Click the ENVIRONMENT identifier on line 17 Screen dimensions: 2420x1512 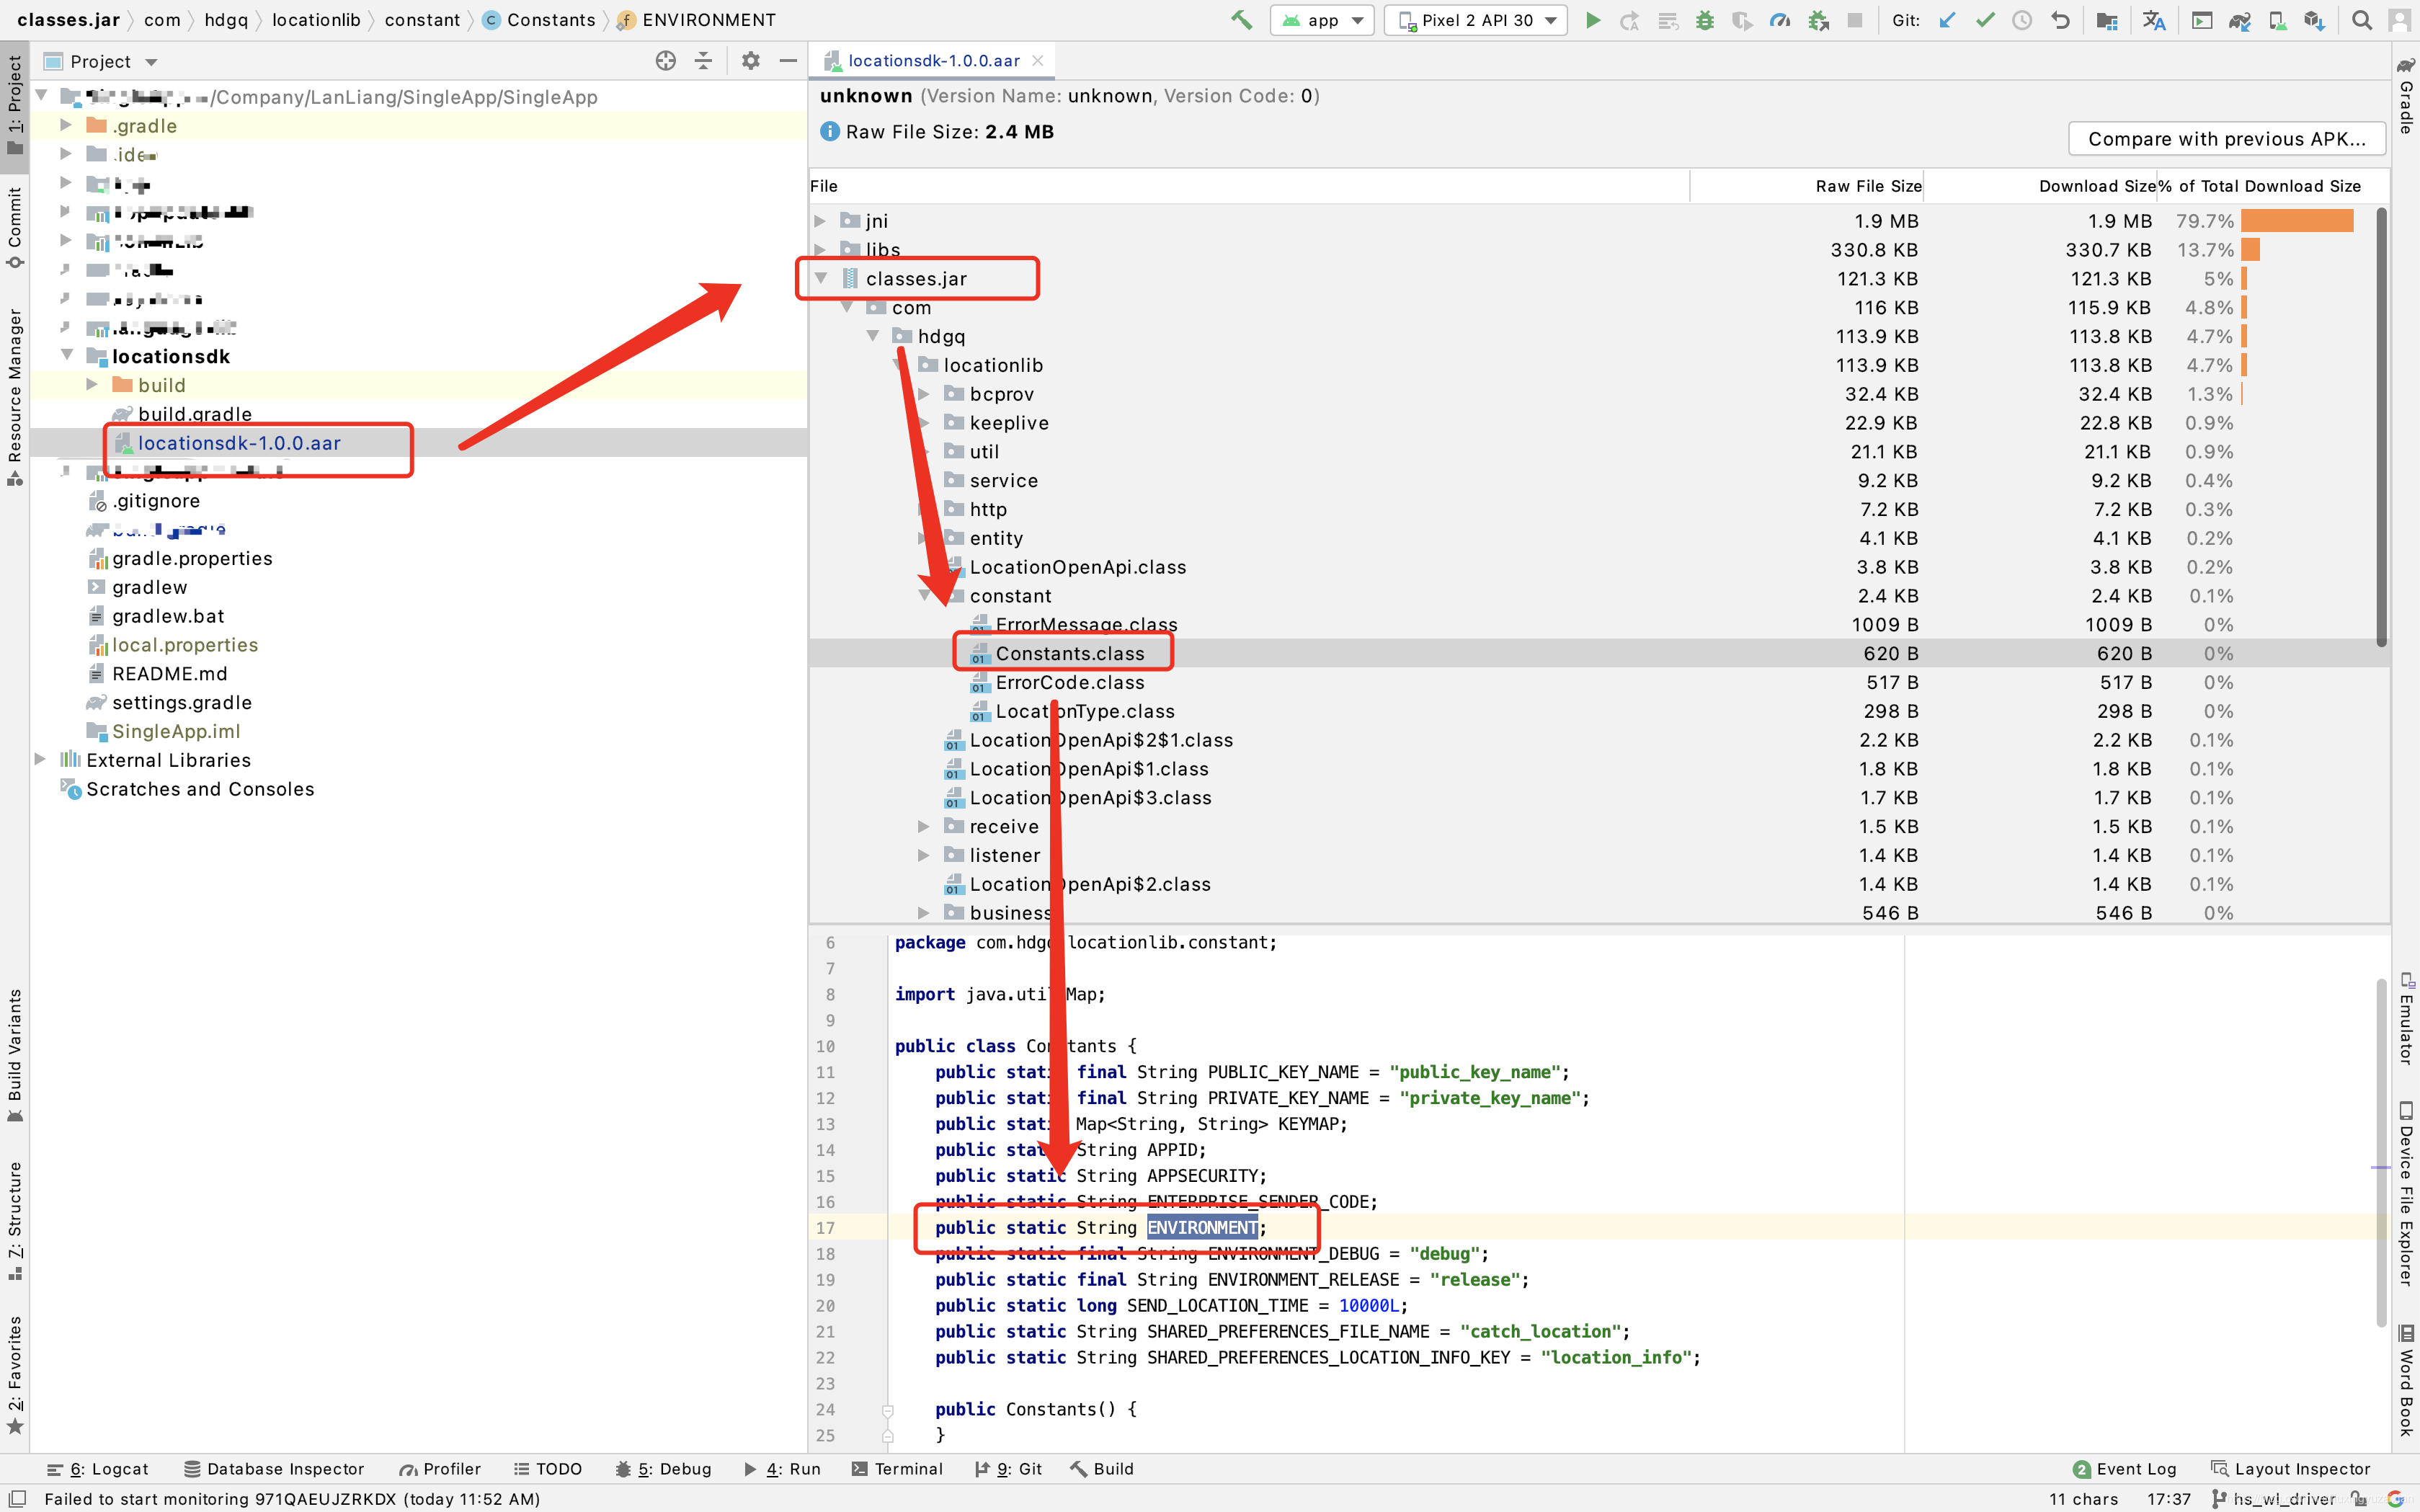[1202, 1227]
